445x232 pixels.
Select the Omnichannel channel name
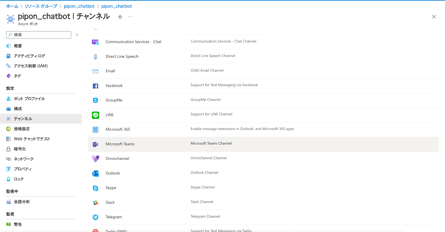pos(117,159)
